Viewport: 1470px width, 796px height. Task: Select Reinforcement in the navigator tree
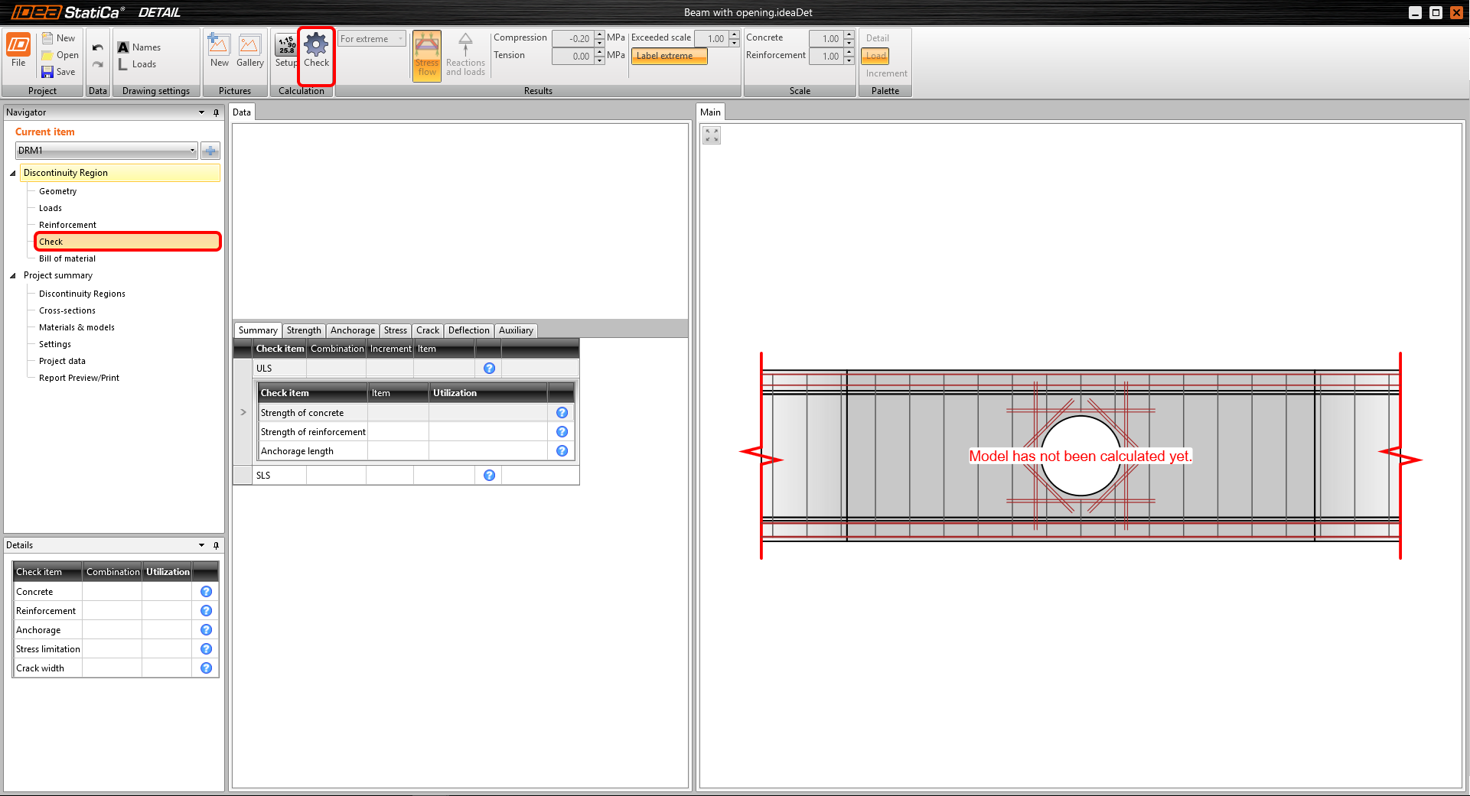click(67, 225)
